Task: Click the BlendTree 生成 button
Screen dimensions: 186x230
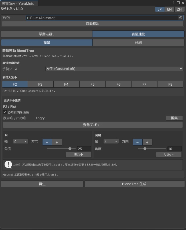Action: (x=134, y=184)
